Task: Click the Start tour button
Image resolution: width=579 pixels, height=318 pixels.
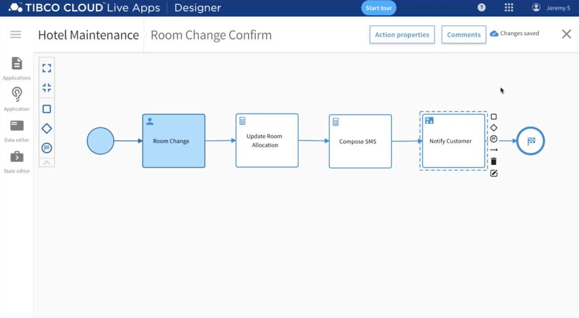Action: coord(379,8)
